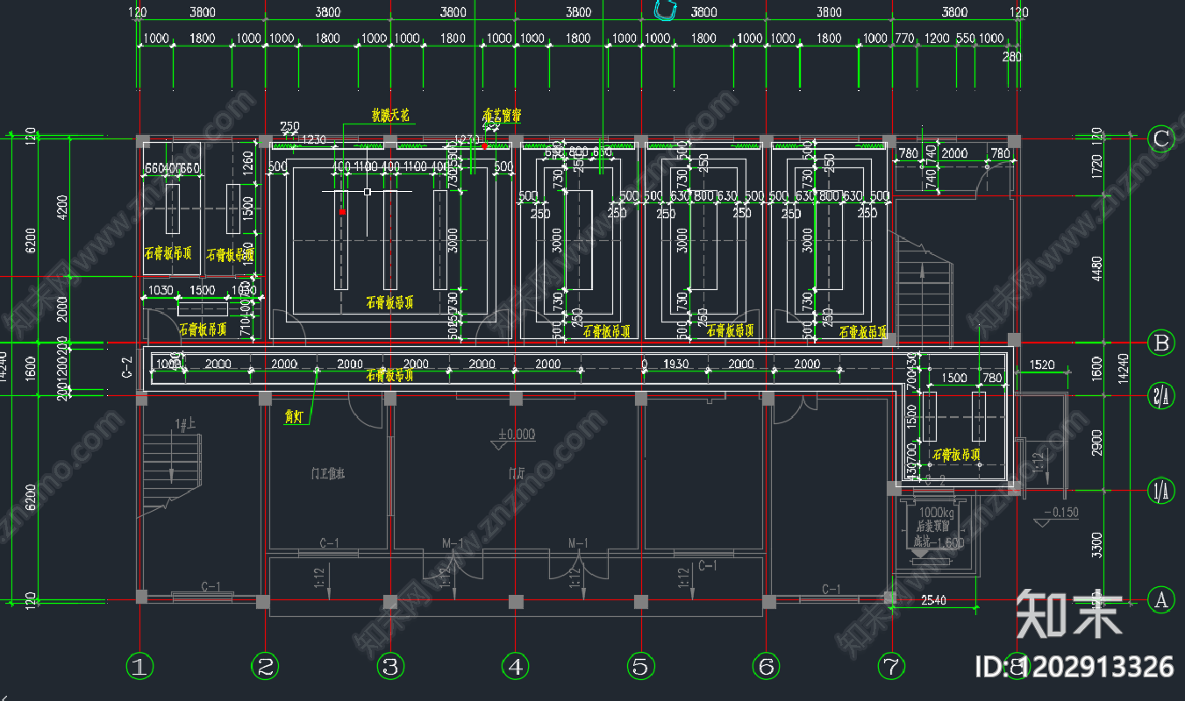Select the red grip under 软膜天花 leader
The image size is (1185, 701).
pyautogui.click(x=342, y=211)
